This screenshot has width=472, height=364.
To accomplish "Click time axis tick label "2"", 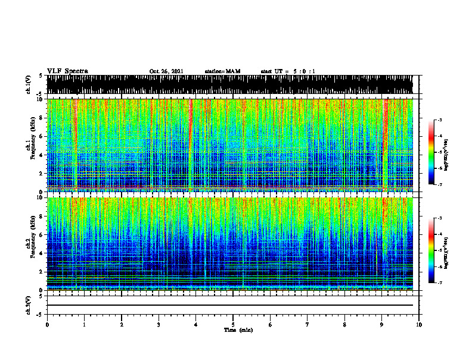I will [x=122, y=325].
